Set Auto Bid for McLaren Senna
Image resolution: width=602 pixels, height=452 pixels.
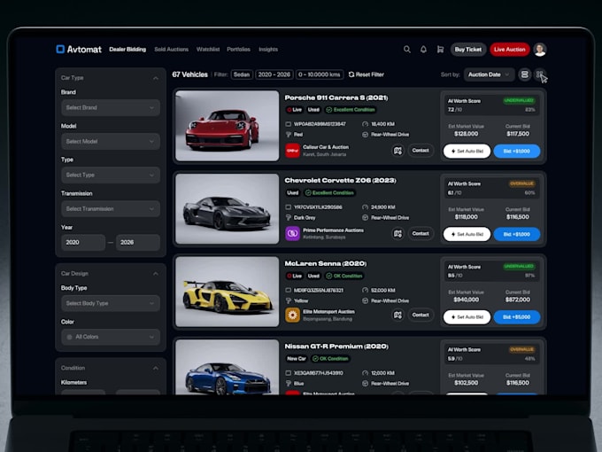[x=467, y=317]
